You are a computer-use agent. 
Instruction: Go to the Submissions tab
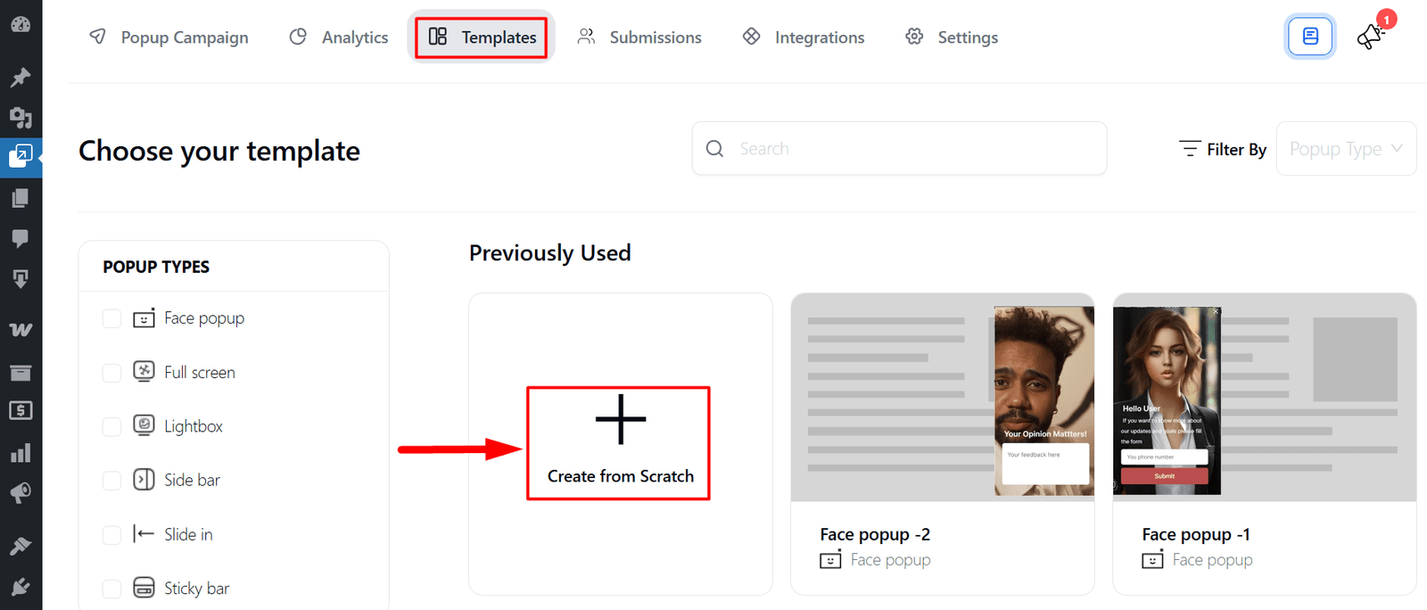click(x=639, y=37)
